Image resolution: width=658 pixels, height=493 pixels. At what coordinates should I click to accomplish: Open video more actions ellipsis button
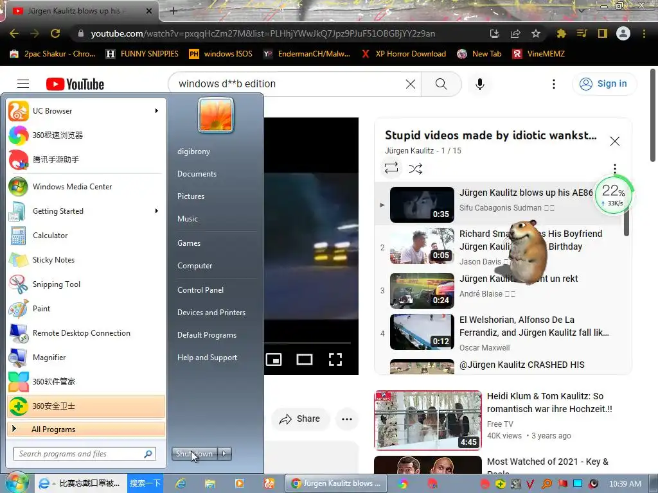pos(346,419)
